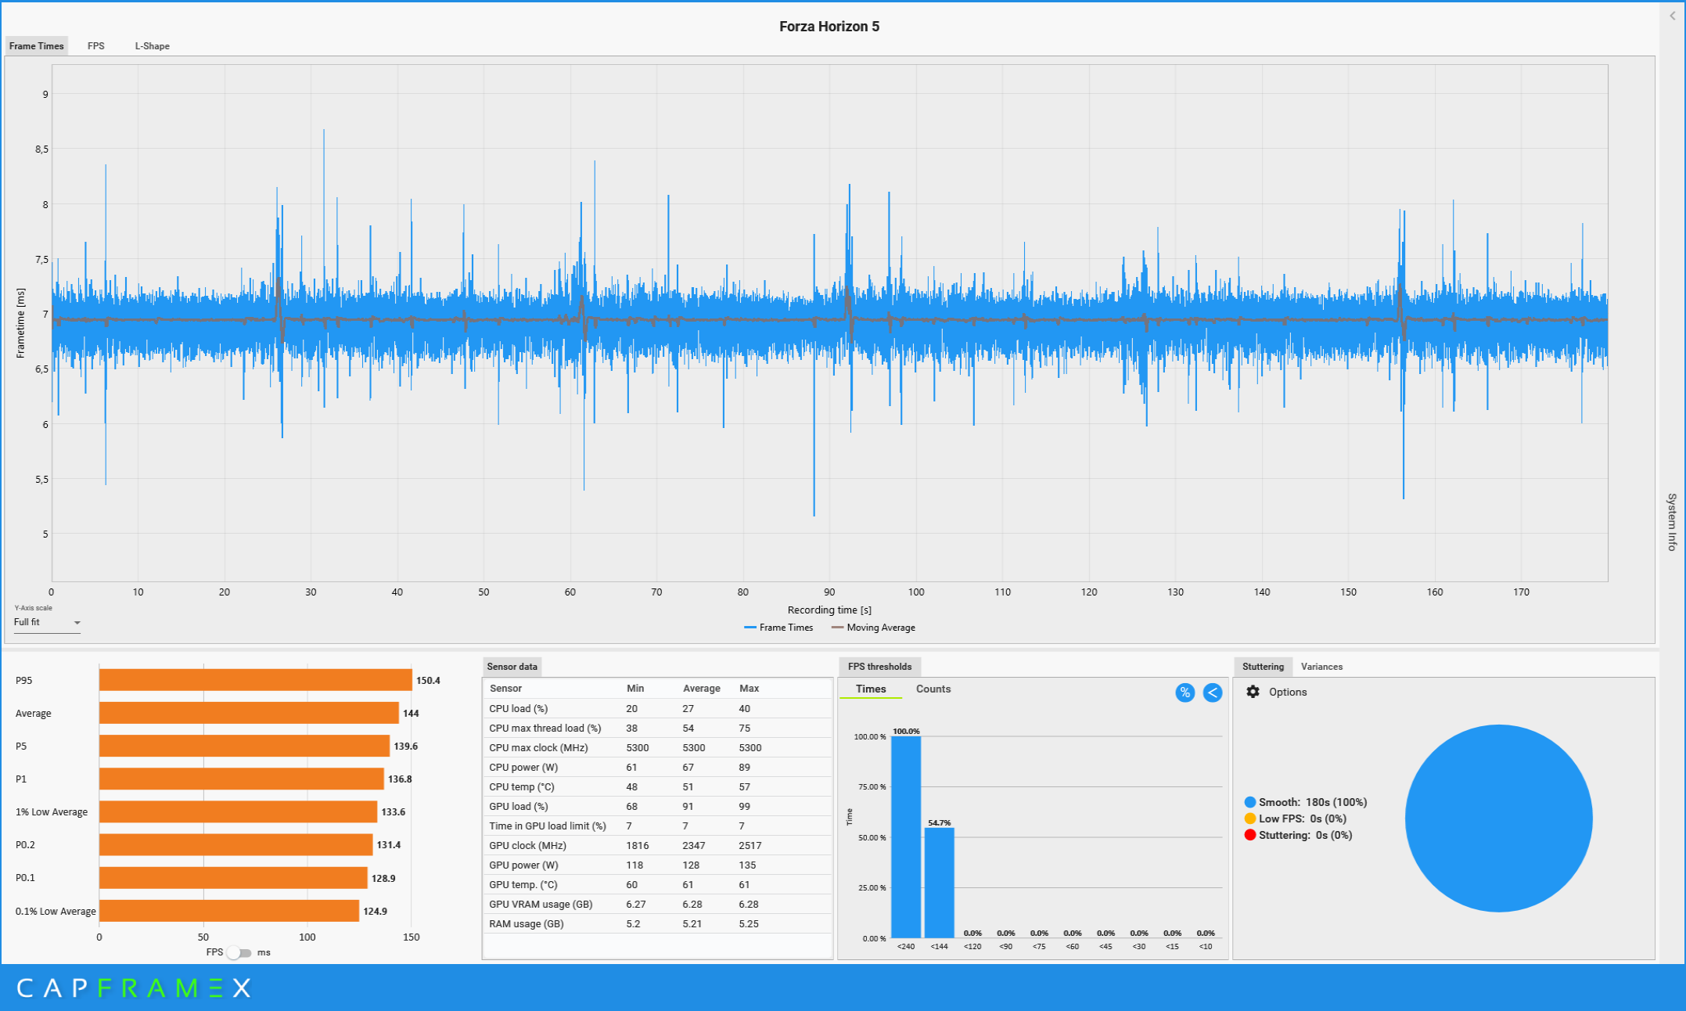Viewport: 1686px width, 1011px height.
Task: Open stuttering Options gear icon
Action: 1253,692
